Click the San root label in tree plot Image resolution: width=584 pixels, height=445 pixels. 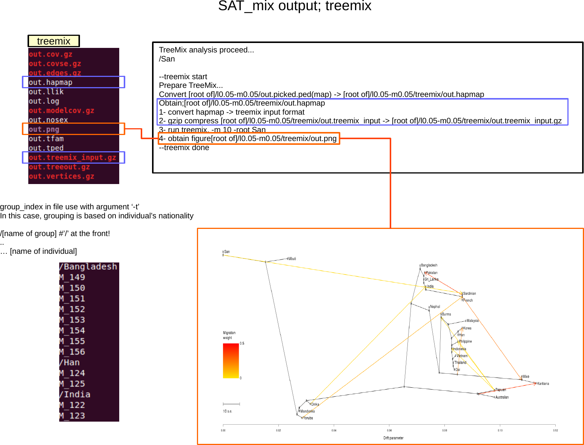227,252
